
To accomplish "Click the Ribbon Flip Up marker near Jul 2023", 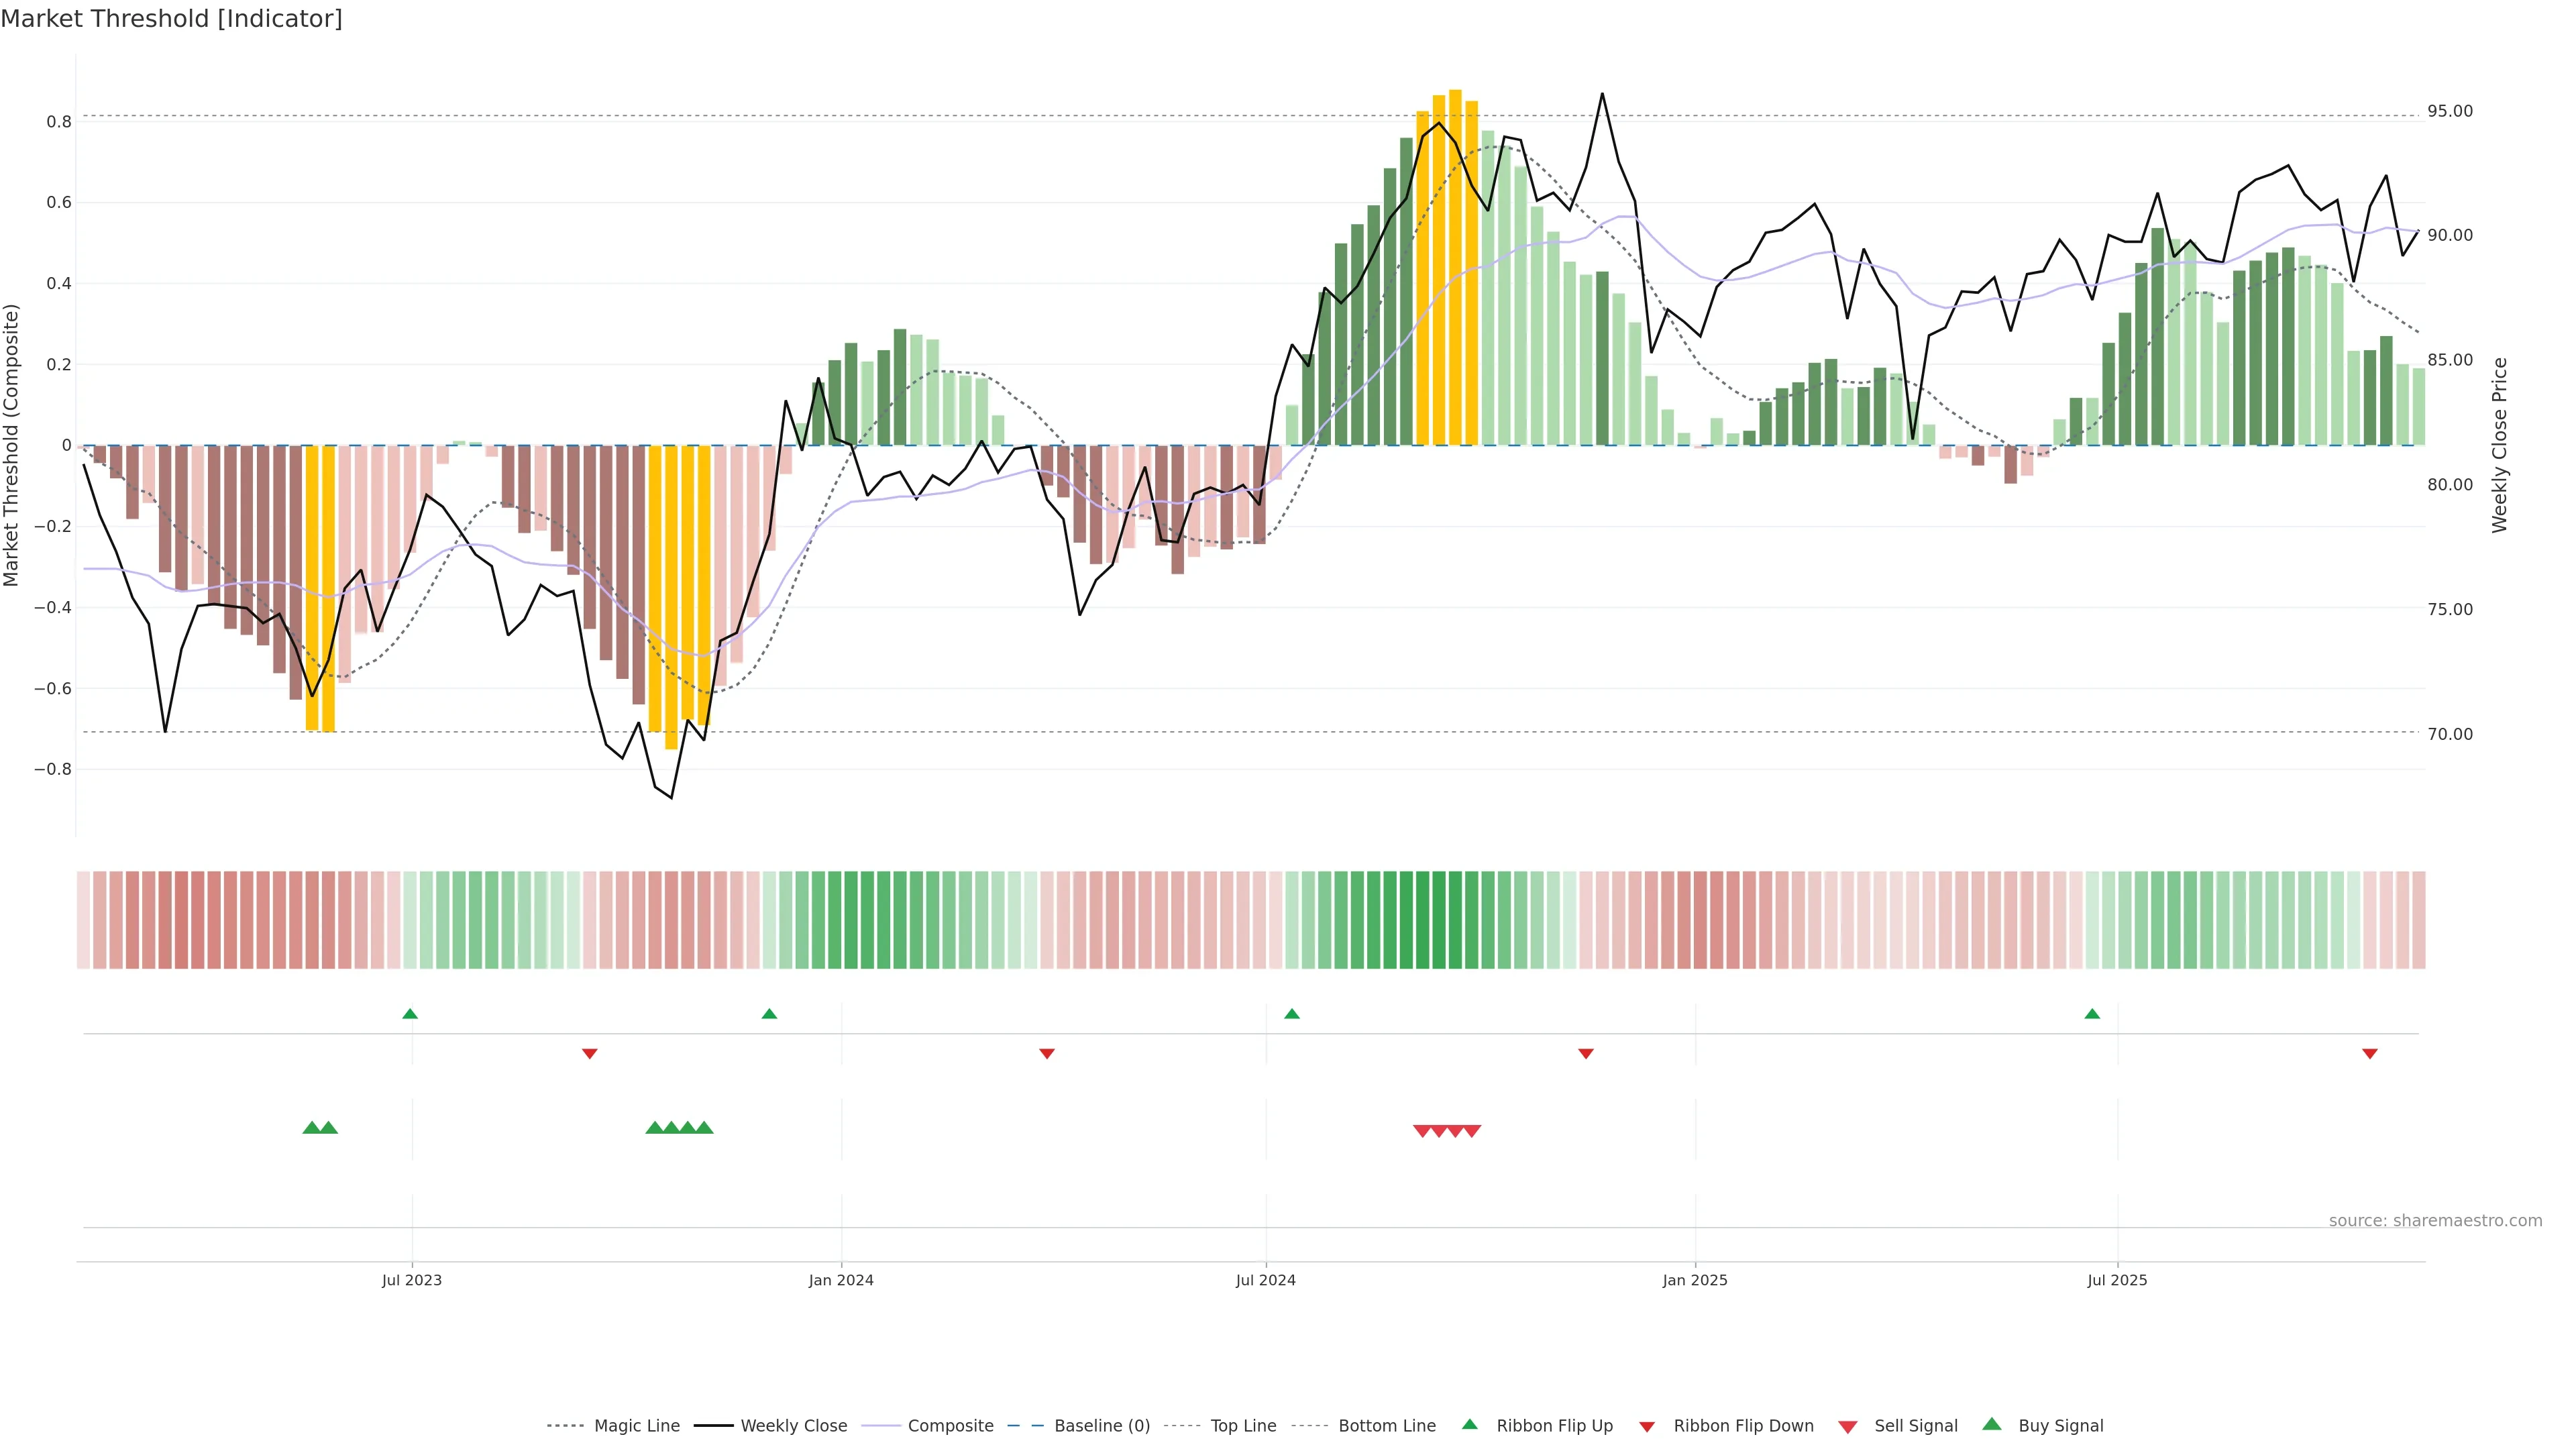I will click(409, 1014).
